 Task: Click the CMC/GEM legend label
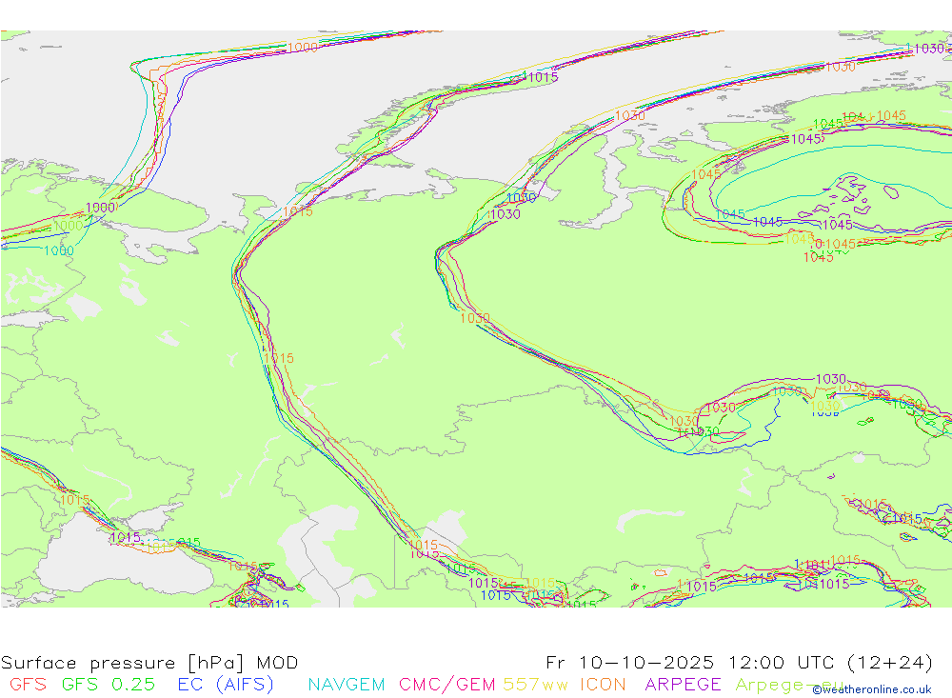pyautogui.click(x=446, y=685)
